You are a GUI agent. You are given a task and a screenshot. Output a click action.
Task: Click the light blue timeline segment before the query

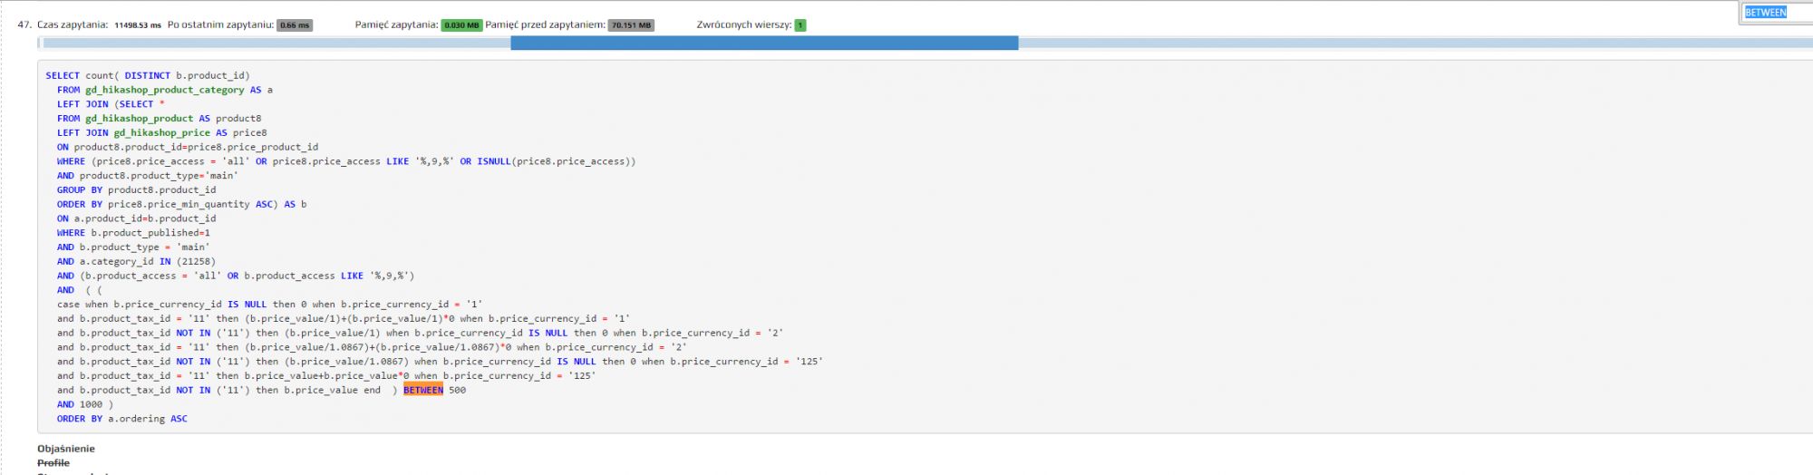click(x=276, y=43)
